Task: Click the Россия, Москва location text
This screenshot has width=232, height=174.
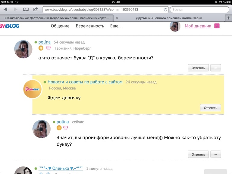Action: pos(62,88)
